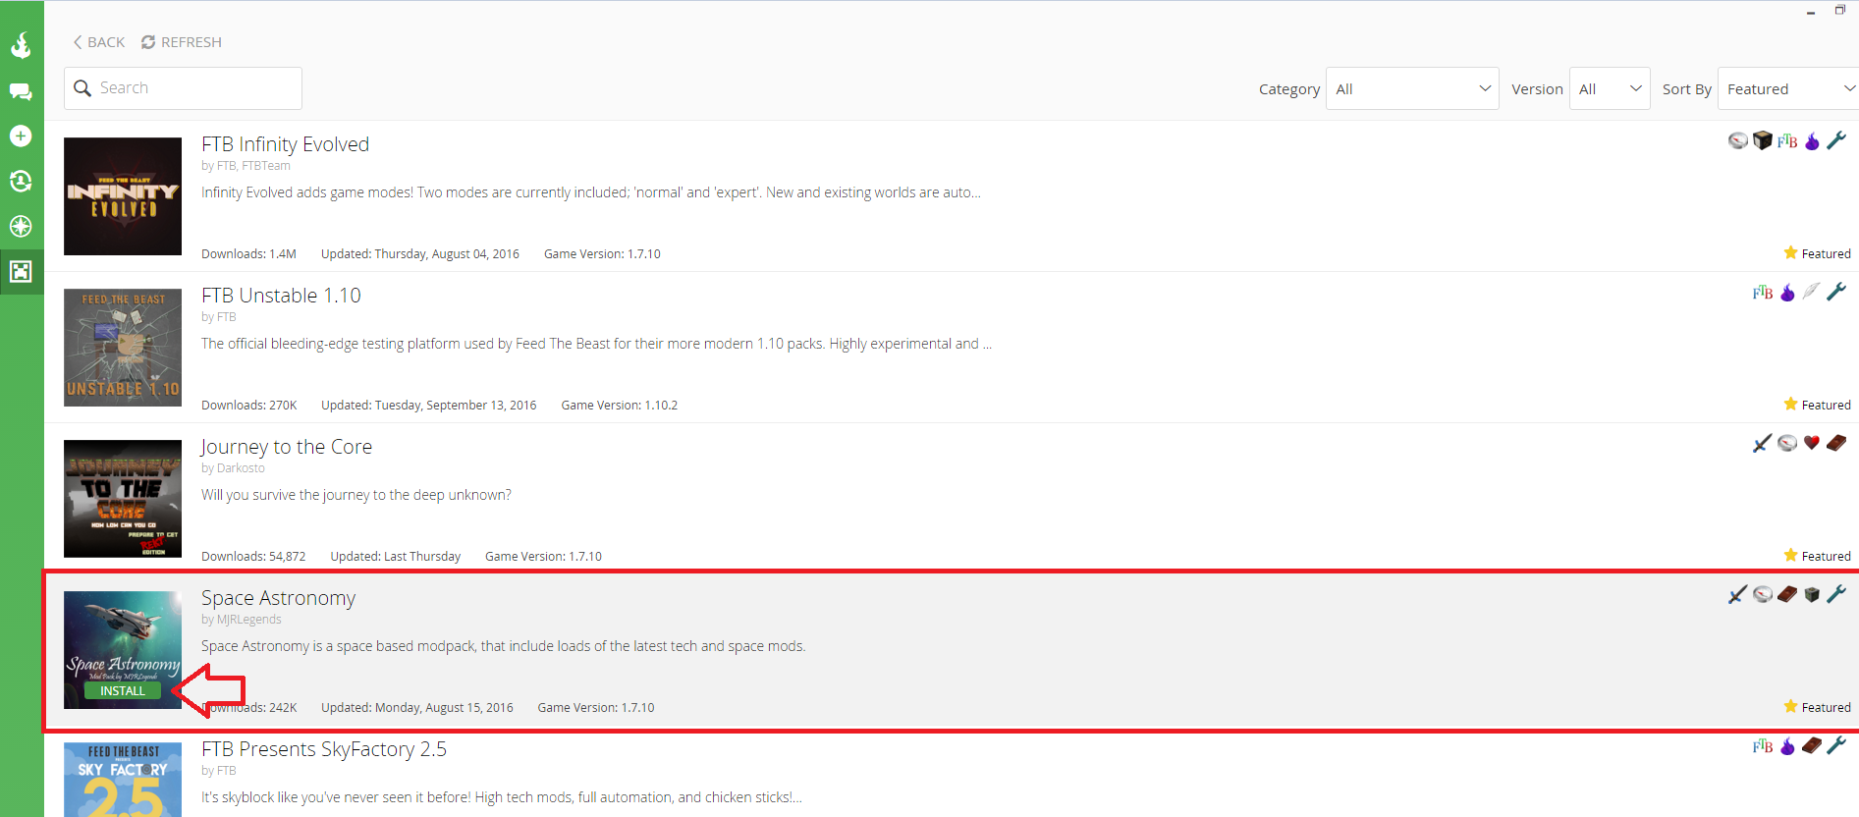1859x817 pixels.
Task: Focus the Search input field
Action: click(183, 88)
